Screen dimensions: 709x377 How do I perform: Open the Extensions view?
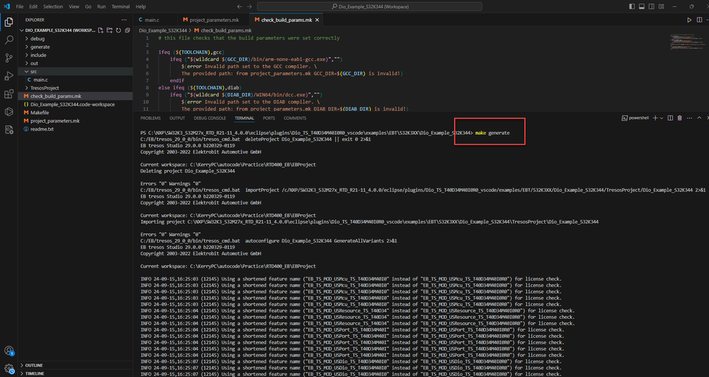tap(9, 94)
